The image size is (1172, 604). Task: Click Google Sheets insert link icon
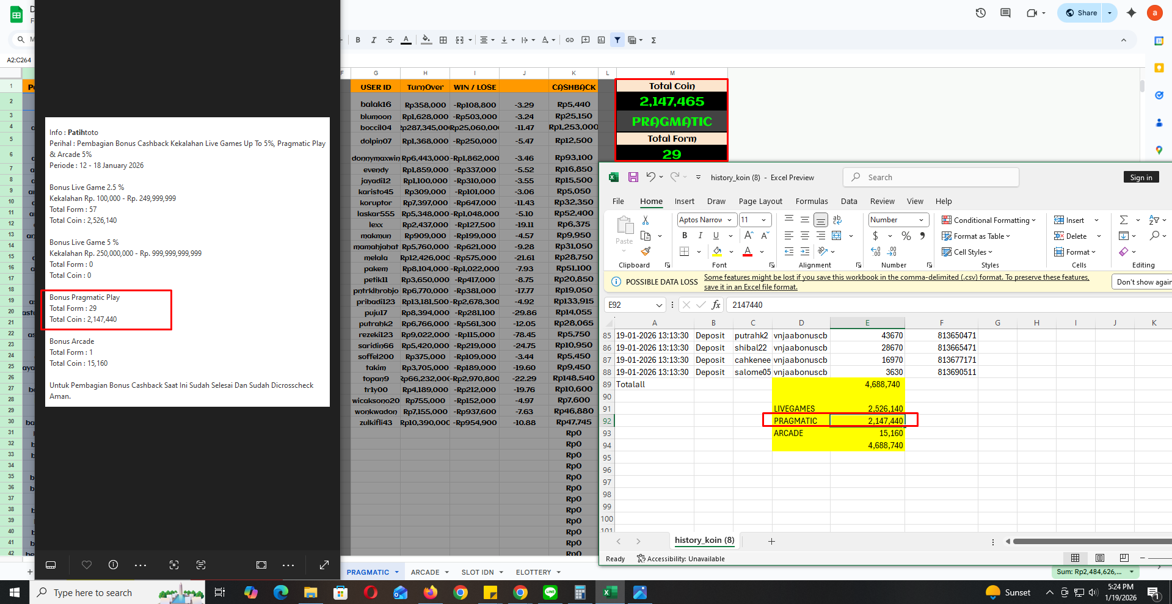[570, 40]
